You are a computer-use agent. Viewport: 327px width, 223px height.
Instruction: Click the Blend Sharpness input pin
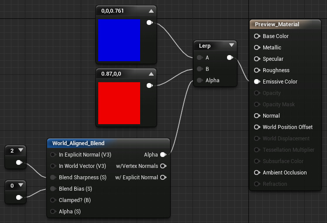tap(53, 178)
